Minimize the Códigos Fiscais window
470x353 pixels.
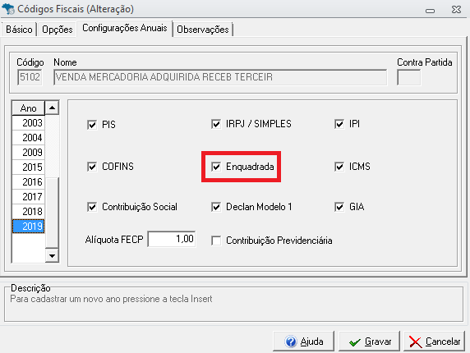pos(430,11)
